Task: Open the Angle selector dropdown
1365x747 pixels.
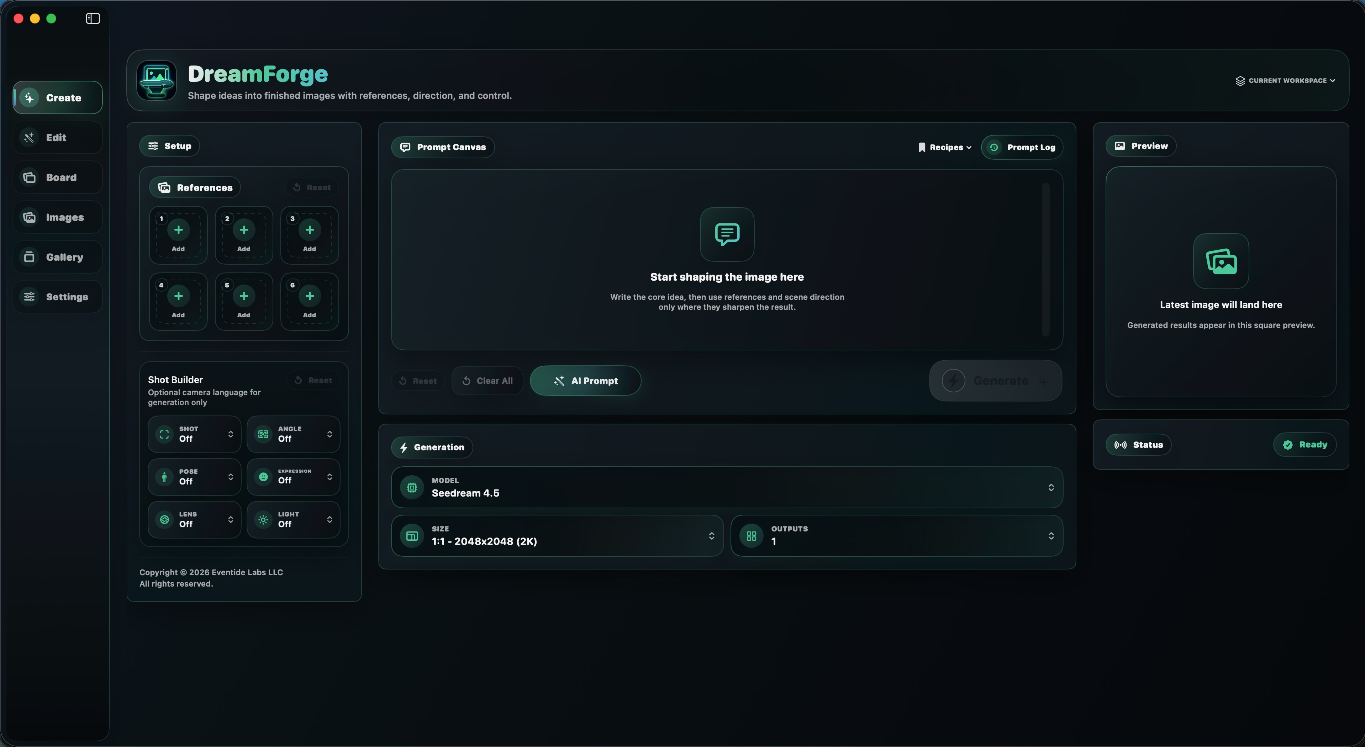Action: point(293,434)
